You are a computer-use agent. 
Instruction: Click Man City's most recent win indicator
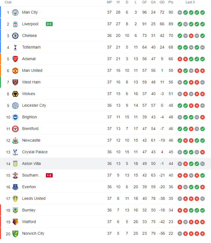click(202, 12)
